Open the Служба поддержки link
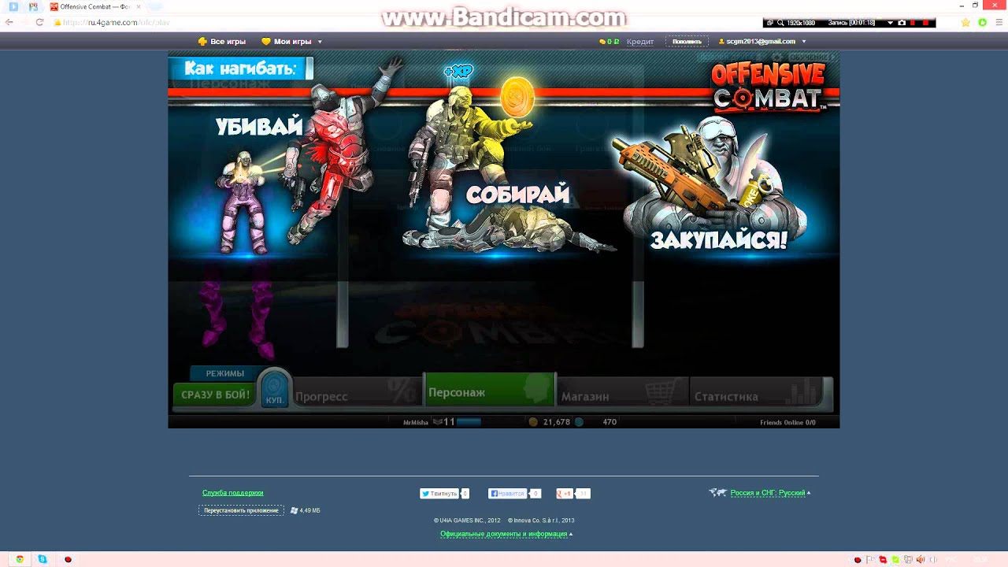Image resolution: width=1008 pixels, height=567 pixels. [232, 493]
